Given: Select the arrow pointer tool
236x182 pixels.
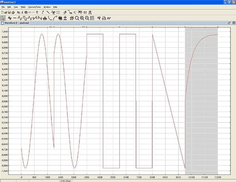Looking at the screenshot, I should click(3, 18).
